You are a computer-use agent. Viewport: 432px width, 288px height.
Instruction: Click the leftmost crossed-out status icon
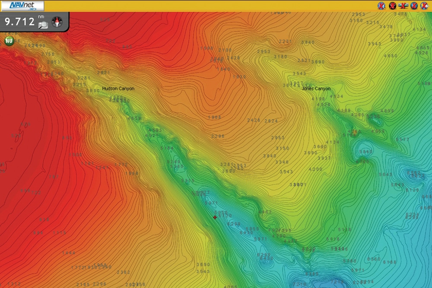coord(381,6)
